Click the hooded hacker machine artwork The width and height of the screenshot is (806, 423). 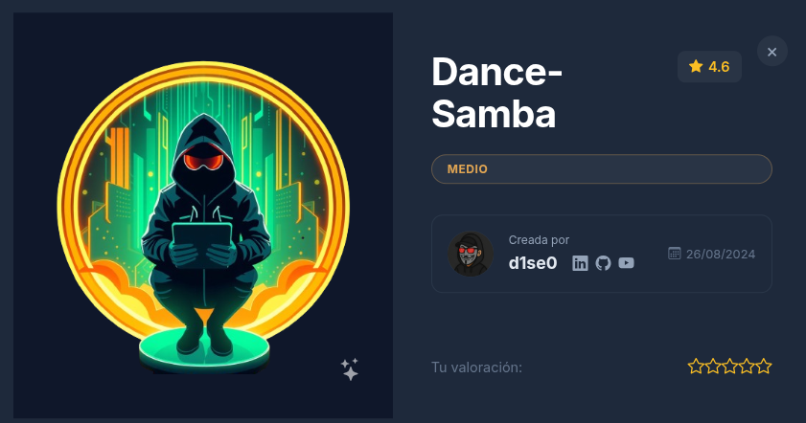pos(203,215)
